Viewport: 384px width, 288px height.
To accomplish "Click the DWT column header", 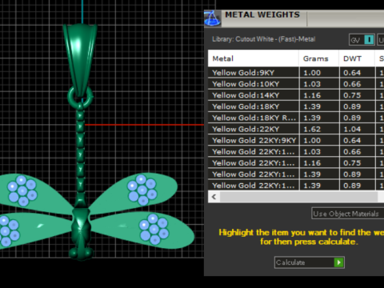I will [357, 58].
